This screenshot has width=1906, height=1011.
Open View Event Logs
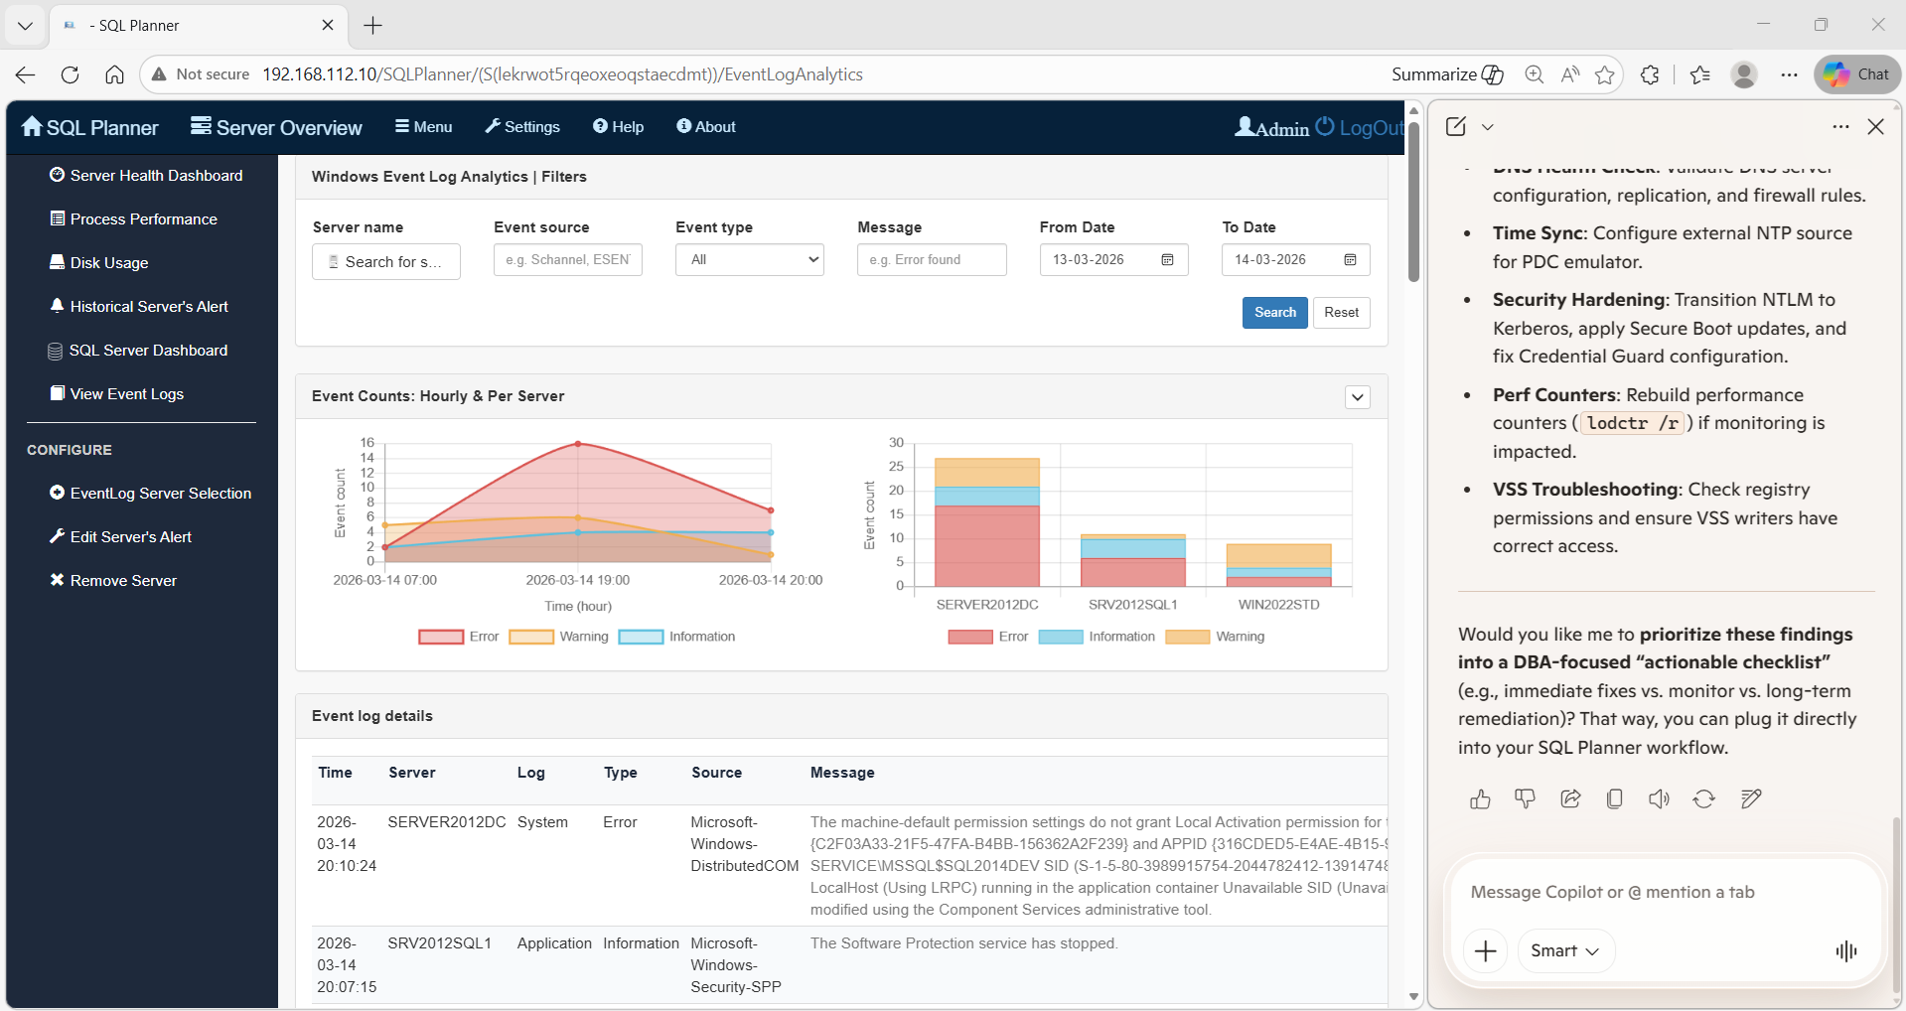[x=126, y=393]
